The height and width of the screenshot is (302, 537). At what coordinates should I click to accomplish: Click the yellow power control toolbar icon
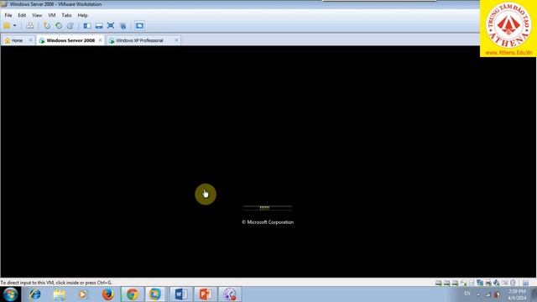click(x=7, y=26)
